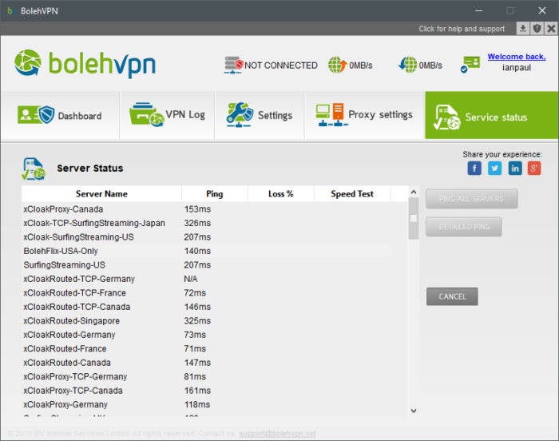
Task: Select xCloak-TCP-SurfingStreaming-Japan server
Action: 215,223
